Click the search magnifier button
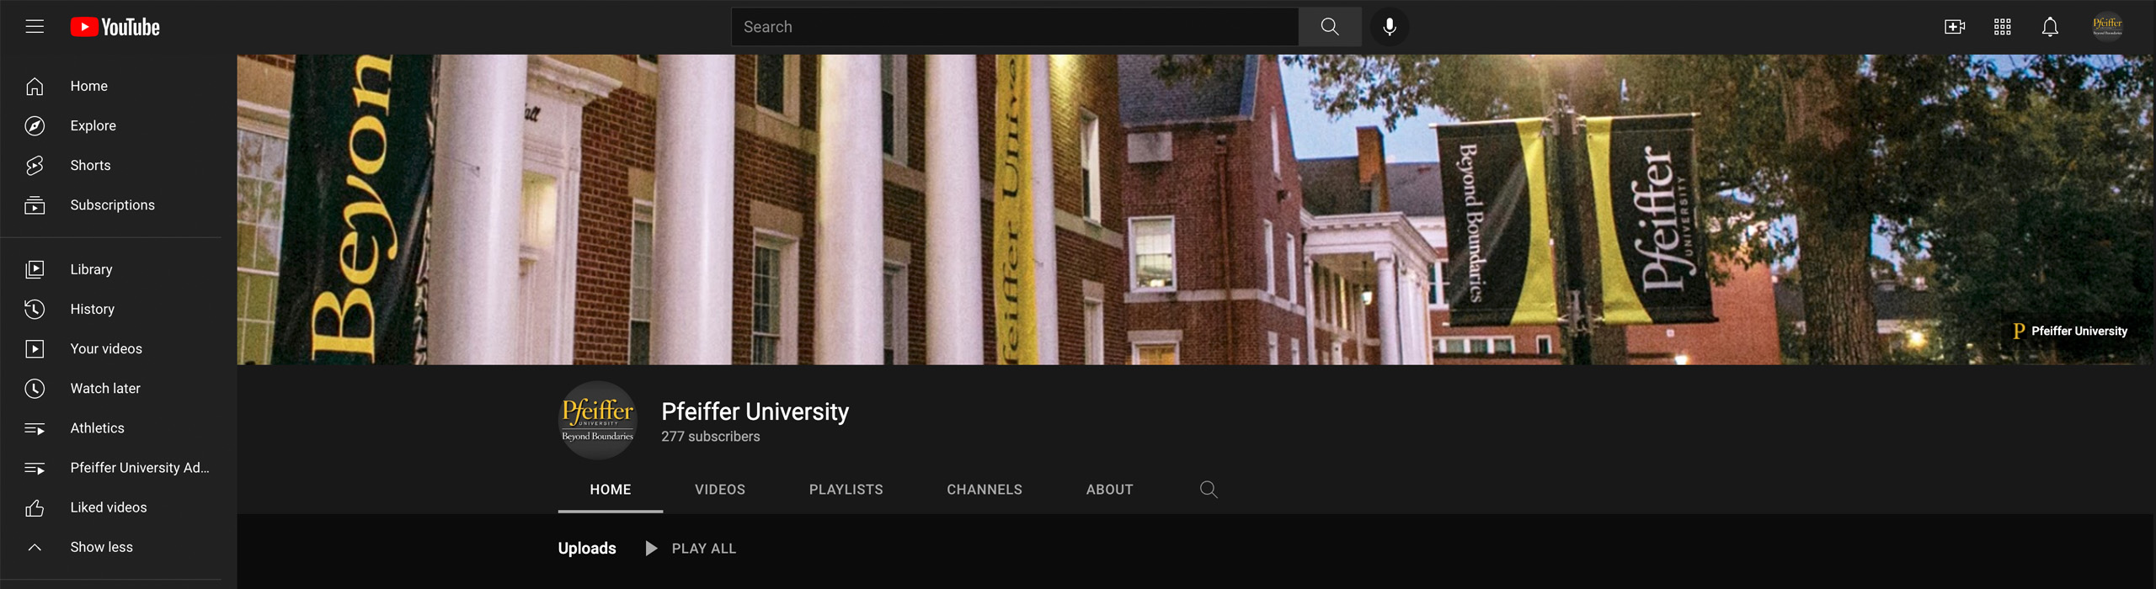Viewport: 2156px width, 589px height. [1330, 27]
